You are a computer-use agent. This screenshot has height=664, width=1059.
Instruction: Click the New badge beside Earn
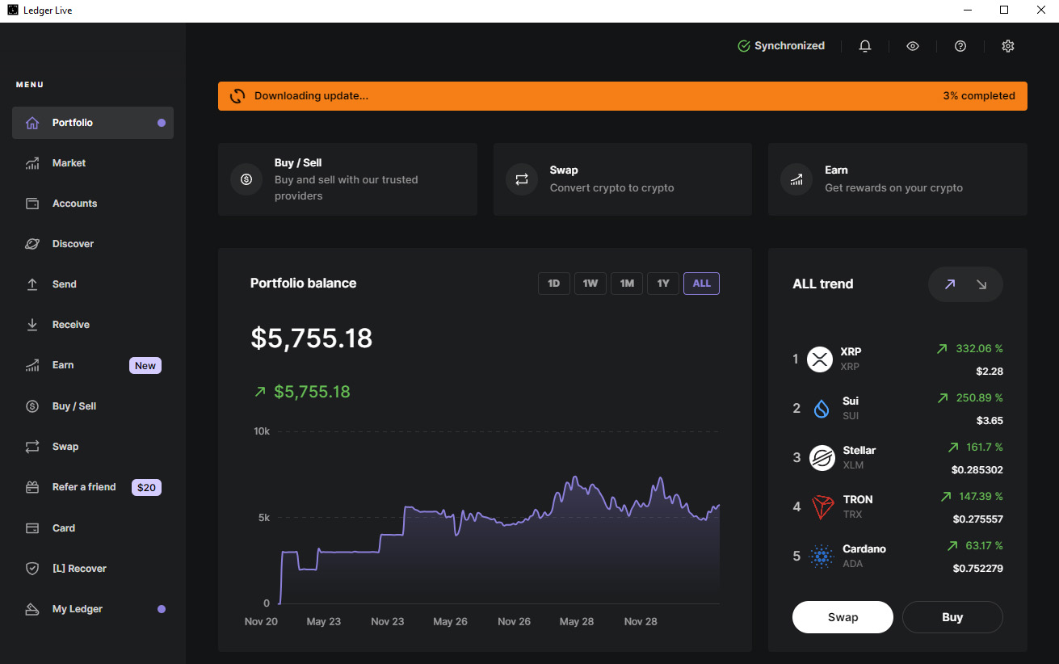(145, 366)
